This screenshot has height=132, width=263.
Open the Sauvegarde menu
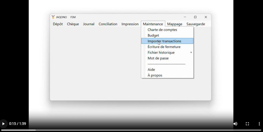point(196,24)
